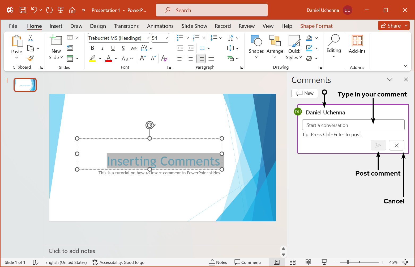The height and width of the screenshot is (267, 415).
Task: Switch to Slide Sorter view
Action: pos(293,262)
